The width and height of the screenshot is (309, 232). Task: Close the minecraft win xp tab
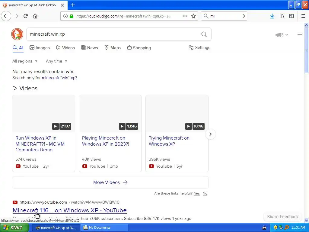[62, 5]
